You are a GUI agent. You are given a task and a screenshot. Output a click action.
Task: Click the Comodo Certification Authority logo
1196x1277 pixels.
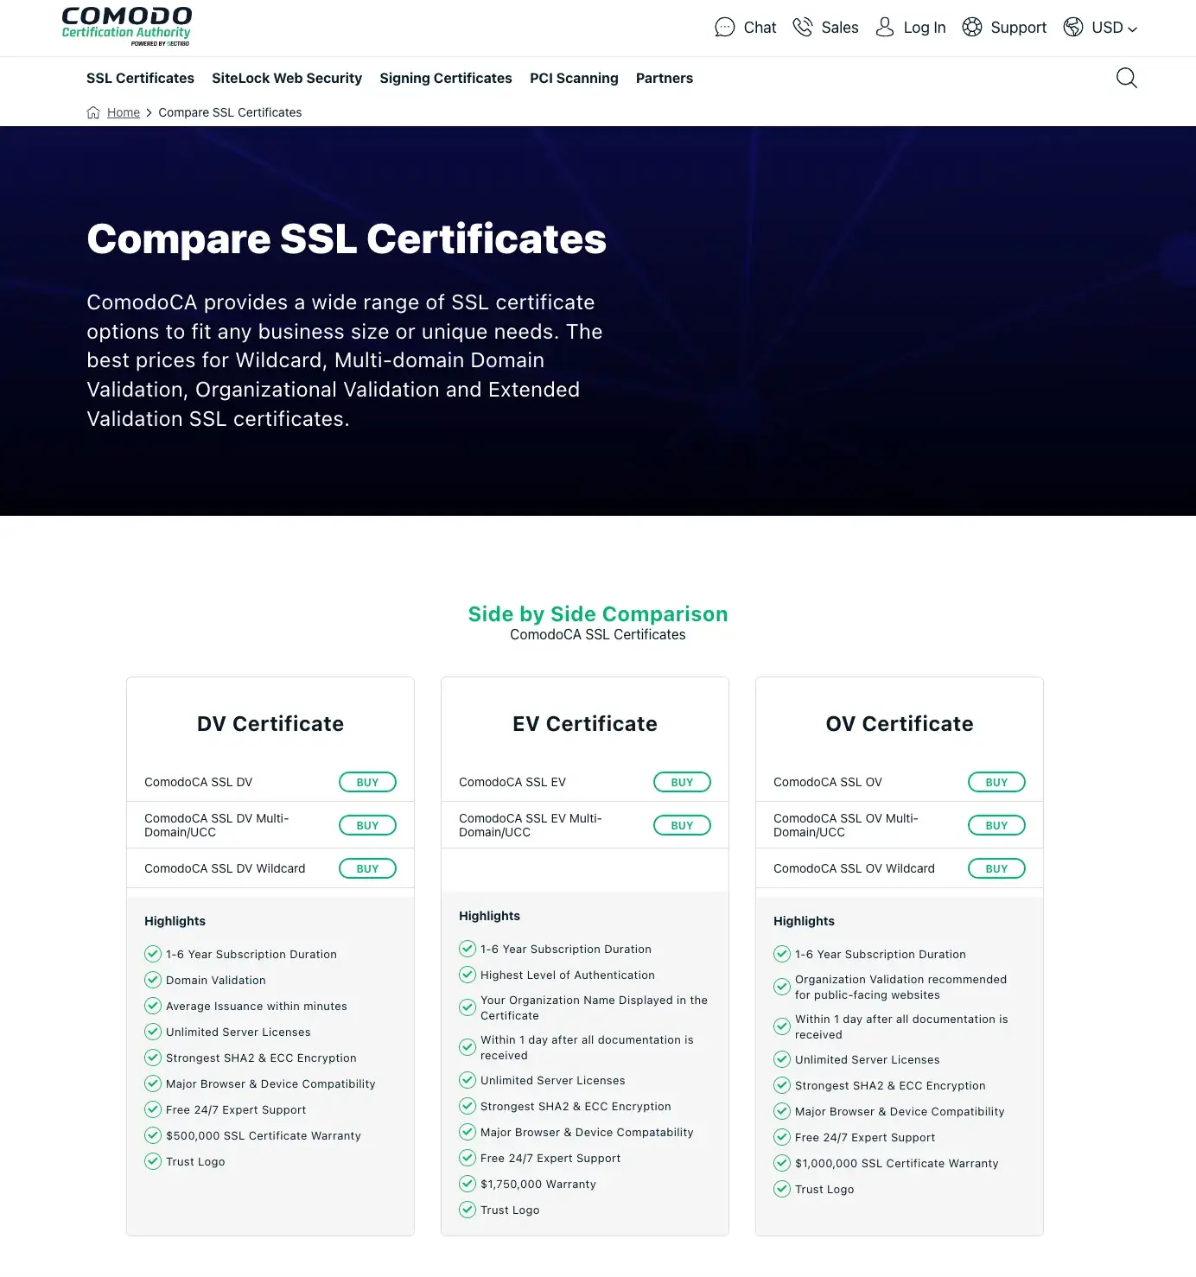click(127, 26)
